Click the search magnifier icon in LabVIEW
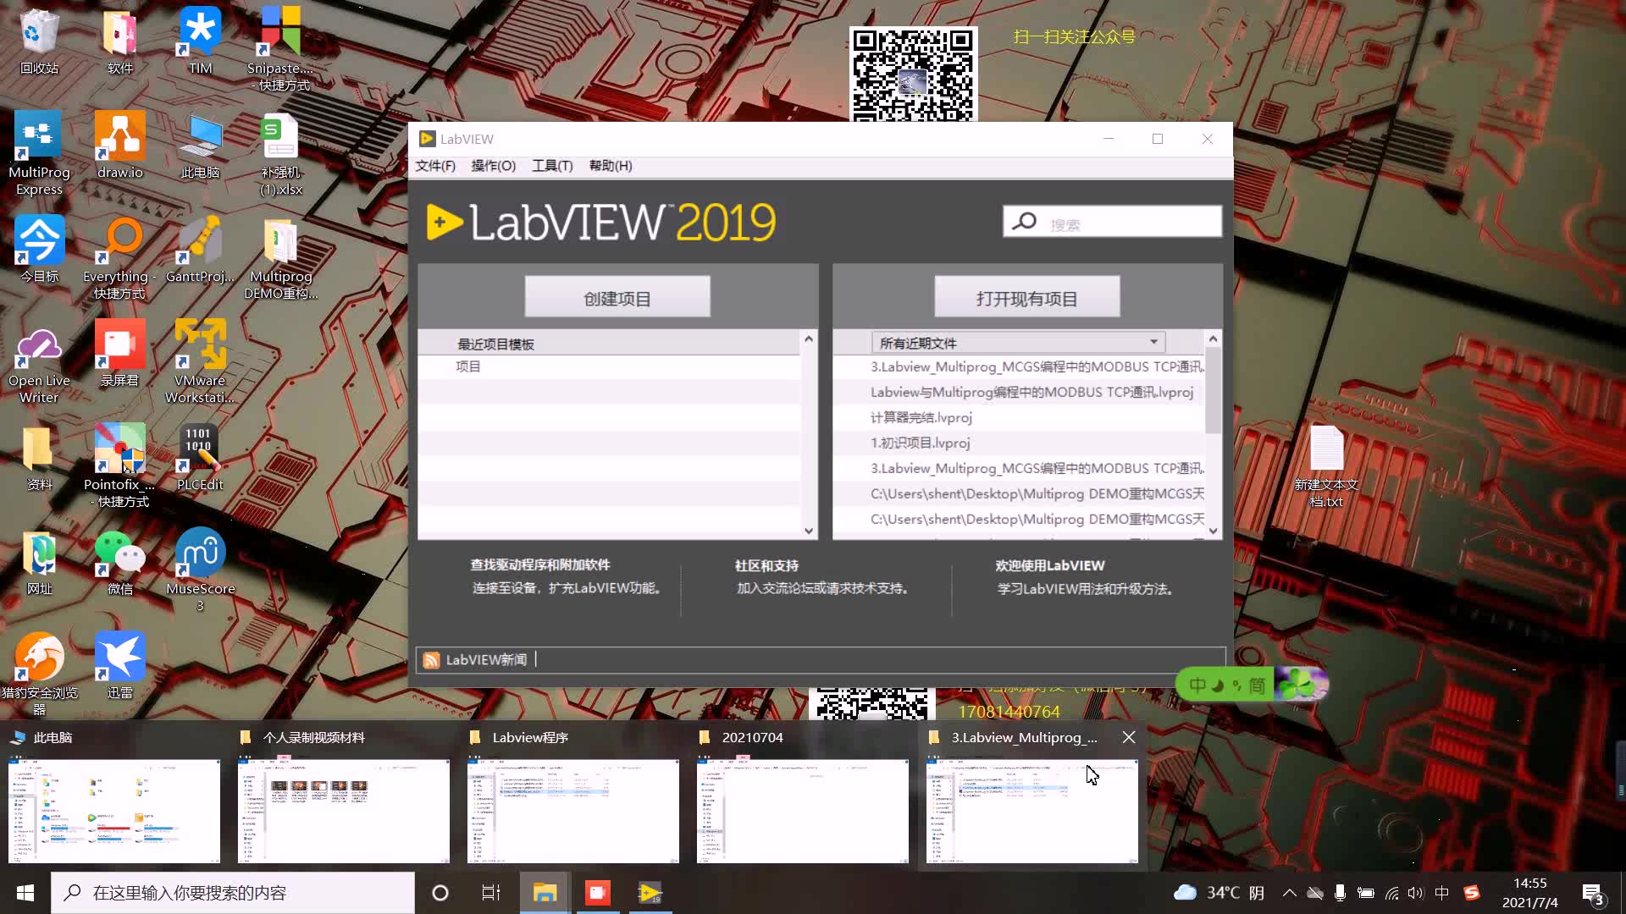Screen dimensions: 1626x914 [x=1025, y=222]
